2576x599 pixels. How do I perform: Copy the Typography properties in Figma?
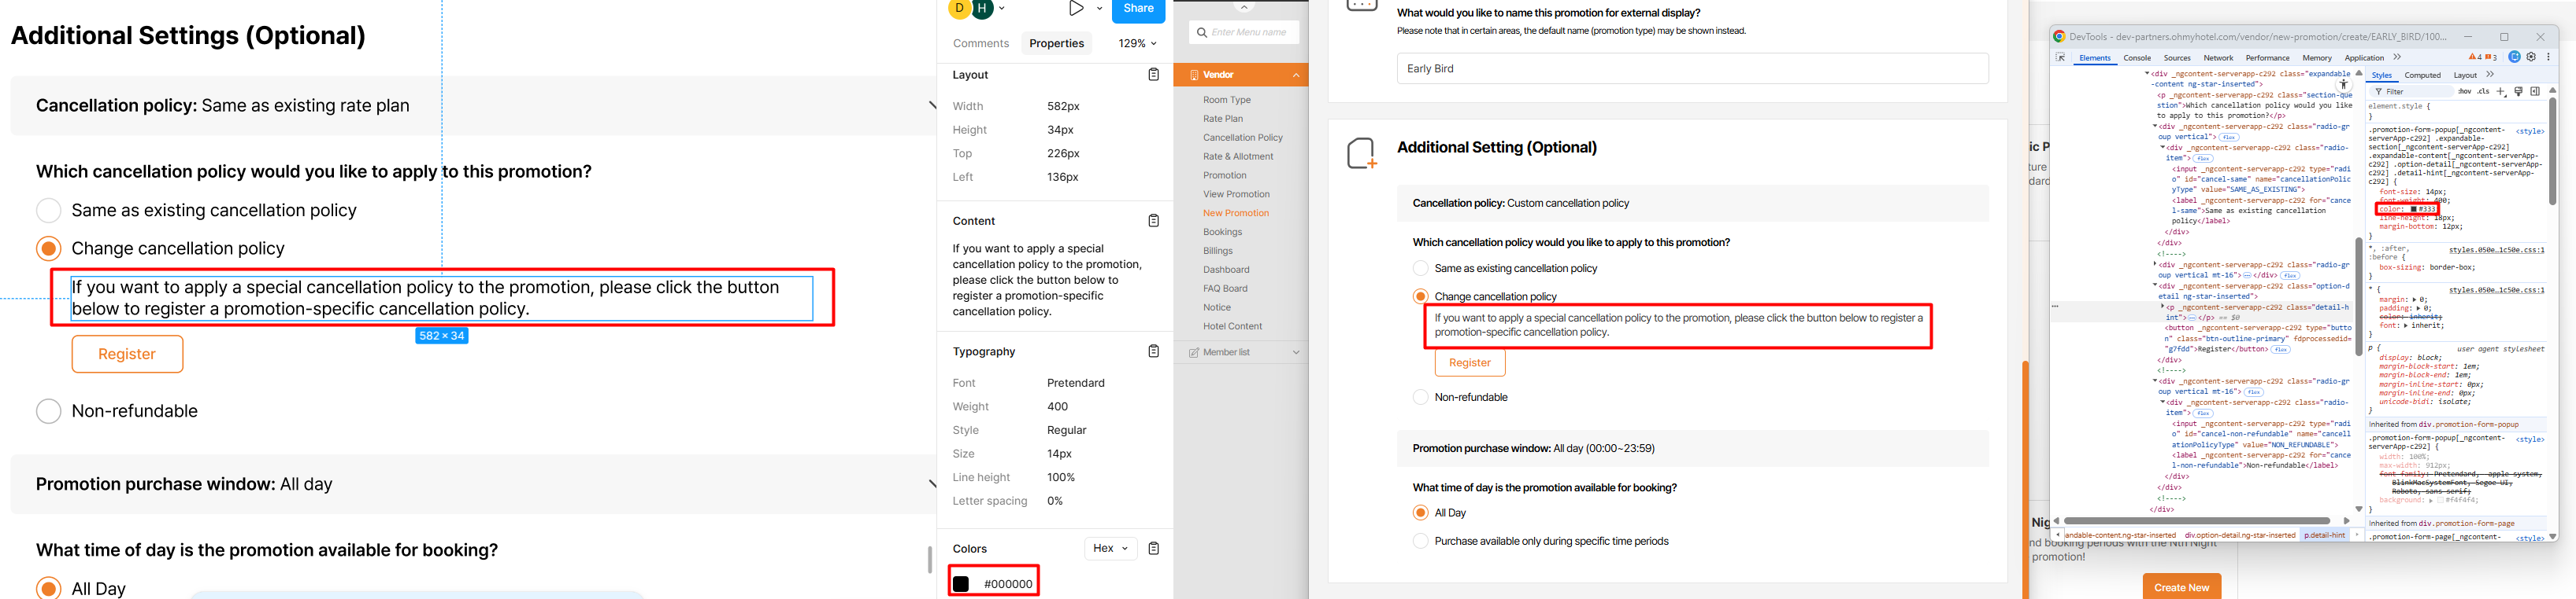point(1153,351)
